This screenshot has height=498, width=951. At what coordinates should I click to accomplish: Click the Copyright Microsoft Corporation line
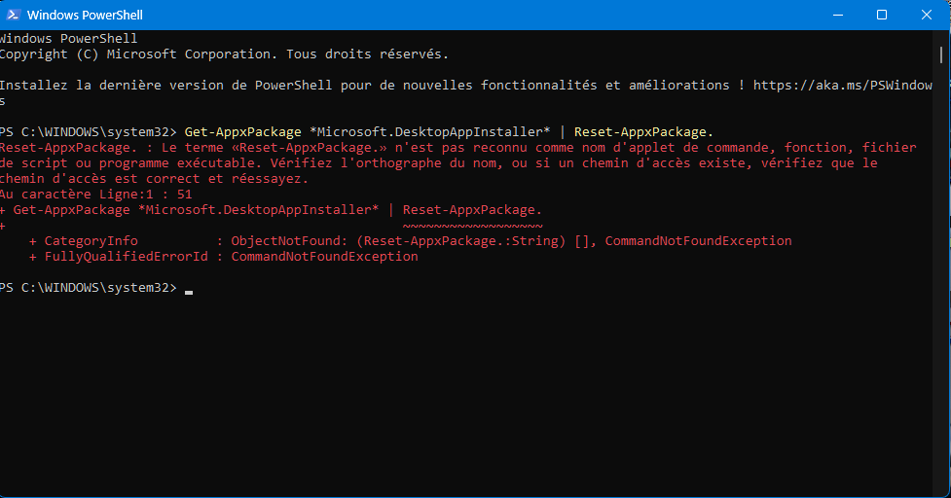224,53
